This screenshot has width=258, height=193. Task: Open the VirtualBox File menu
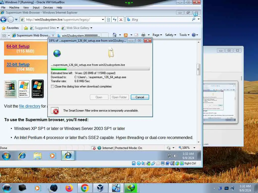(3, 8)
